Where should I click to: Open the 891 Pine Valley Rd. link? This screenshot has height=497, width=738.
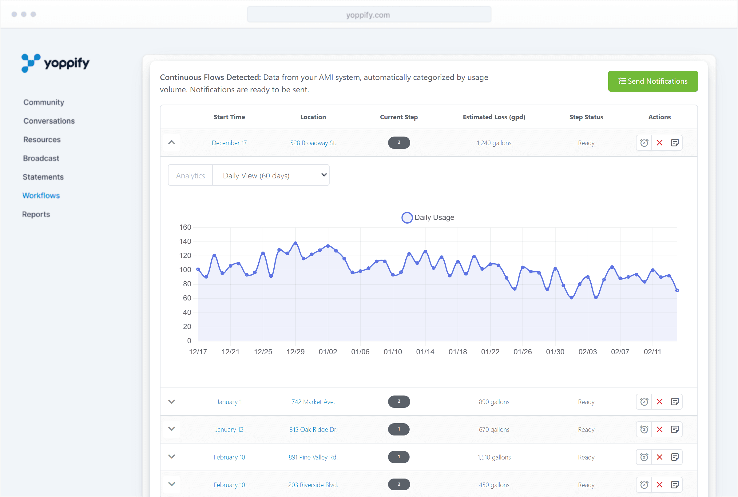coord(313,457)
